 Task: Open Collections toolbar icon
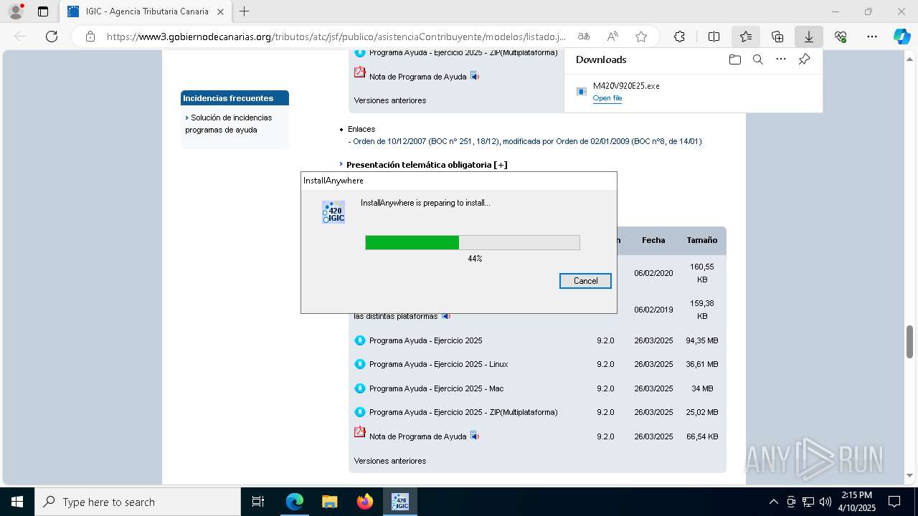(x=777, y=37)
